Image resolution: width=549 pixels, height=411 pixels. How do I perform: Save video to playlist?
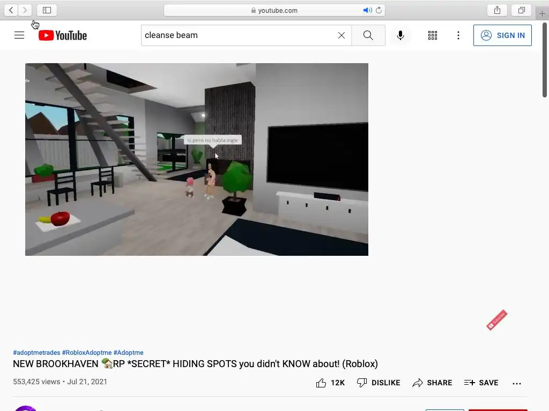pos(481,383)
